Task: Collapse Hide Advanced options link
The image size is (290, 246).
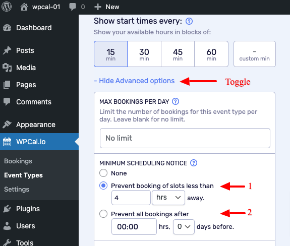Action: tap(134, 81)
